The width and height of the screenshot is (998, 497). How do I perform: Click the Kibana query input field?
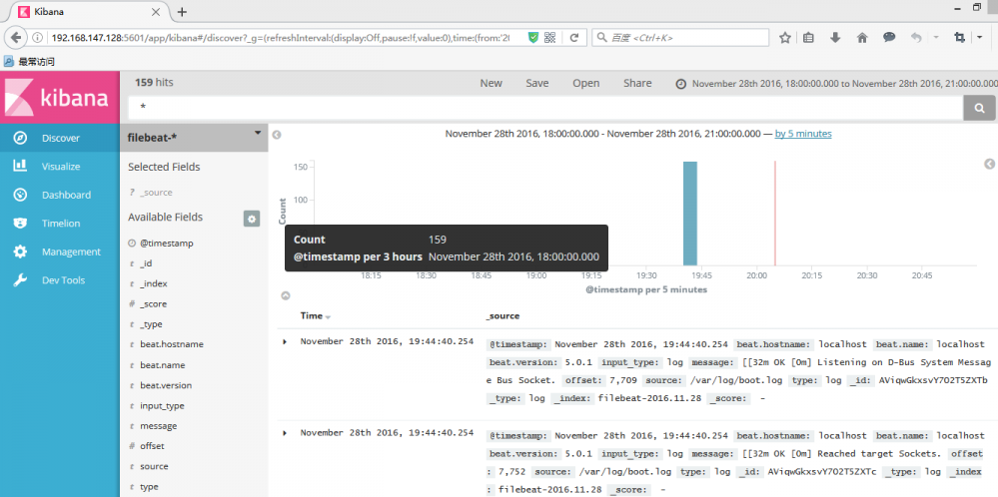[x=545, y=108]
